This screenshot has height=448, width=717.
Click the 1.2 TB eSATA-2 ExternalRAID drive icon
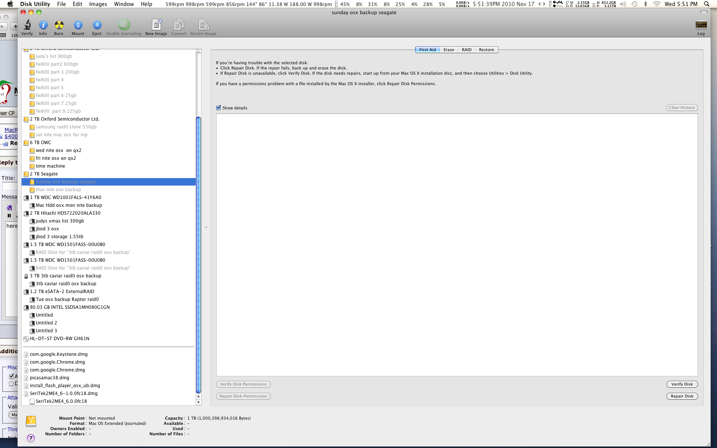(x=26, y=292)
